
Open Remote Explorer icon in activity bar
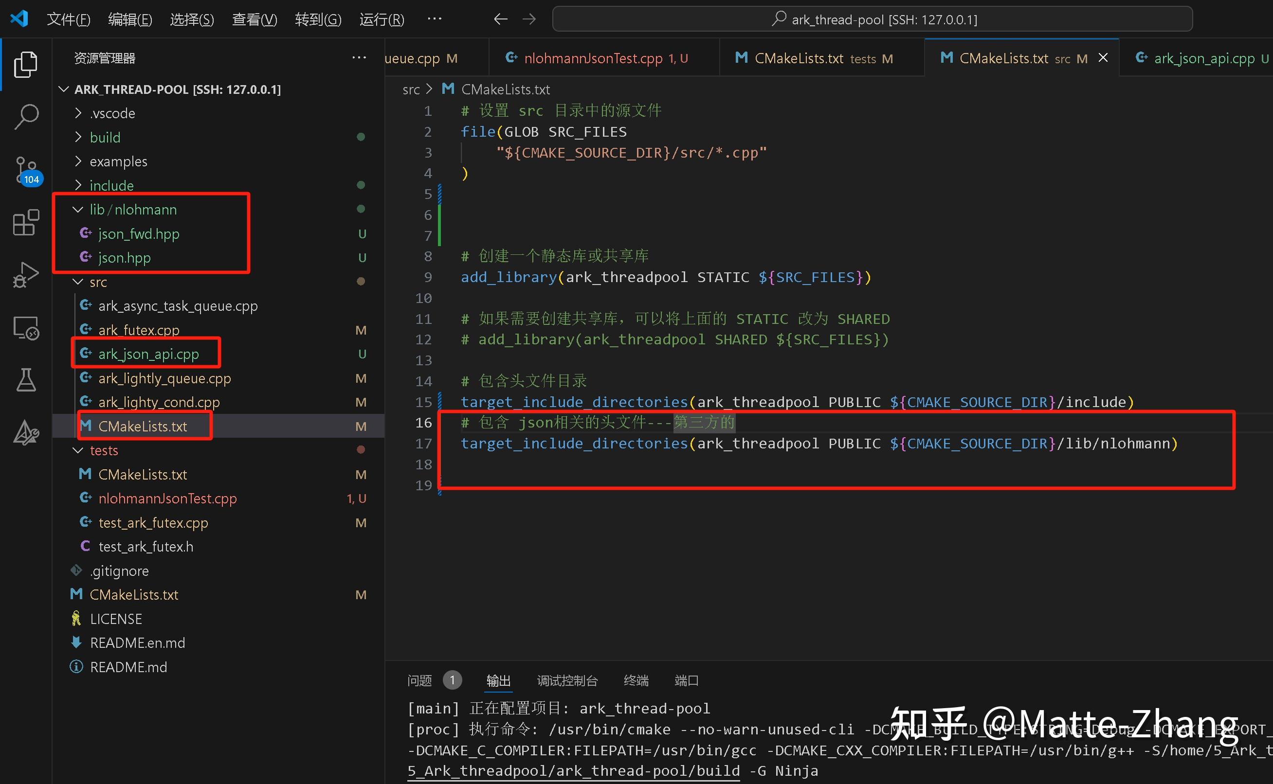click(25, 328)
